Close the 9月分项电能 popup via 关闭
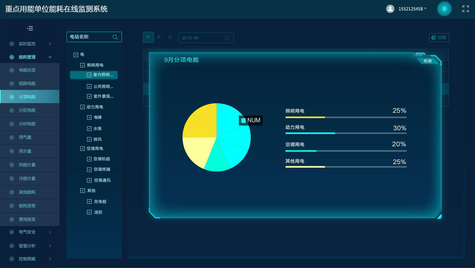 pos(427,61)
